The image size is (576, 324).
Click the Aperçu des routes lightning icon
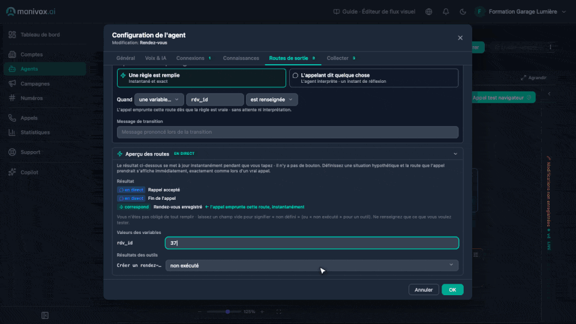(120, 154)
